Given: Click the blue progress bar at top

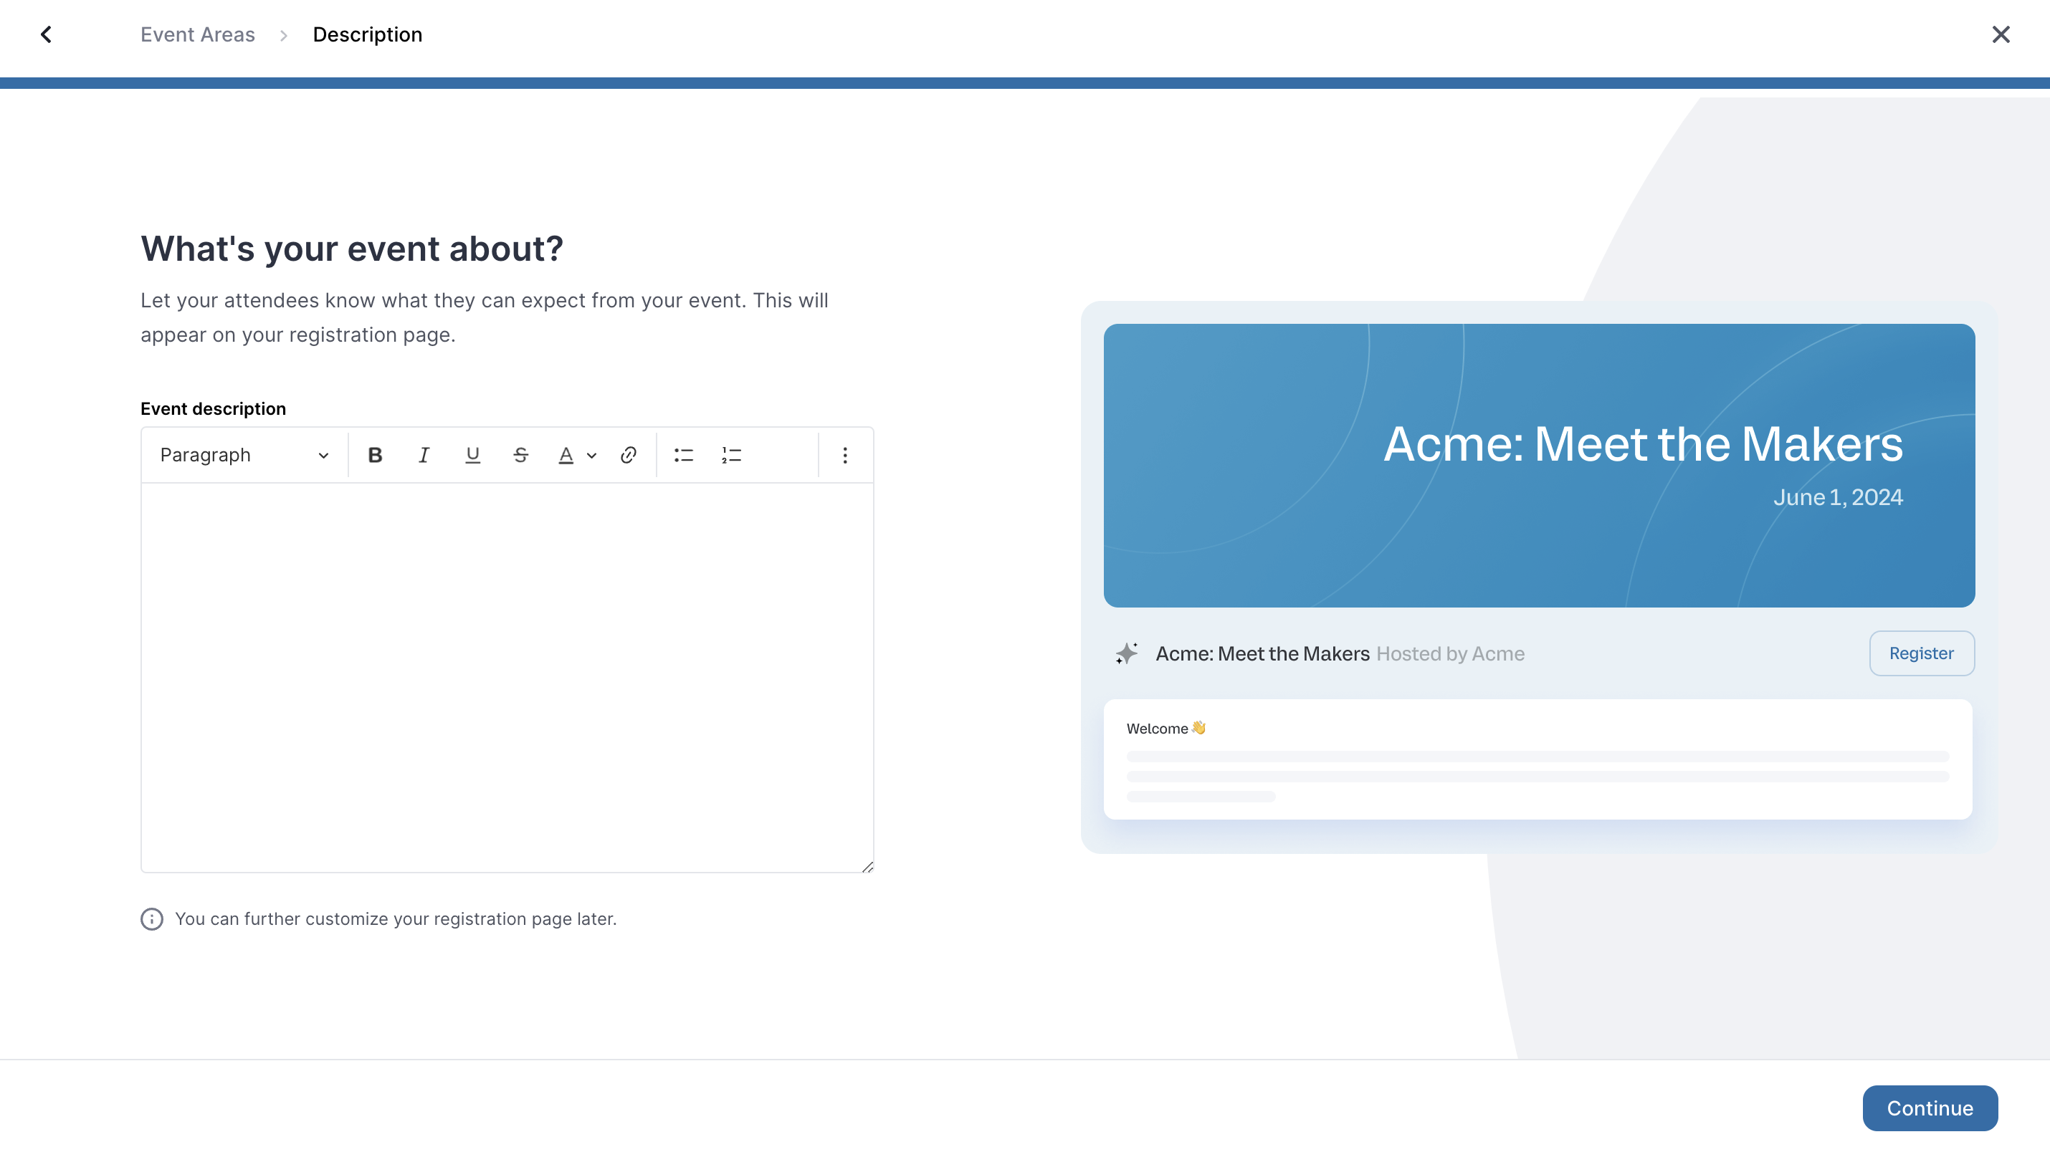Looking at the screenshot, I should point(1025,82).
